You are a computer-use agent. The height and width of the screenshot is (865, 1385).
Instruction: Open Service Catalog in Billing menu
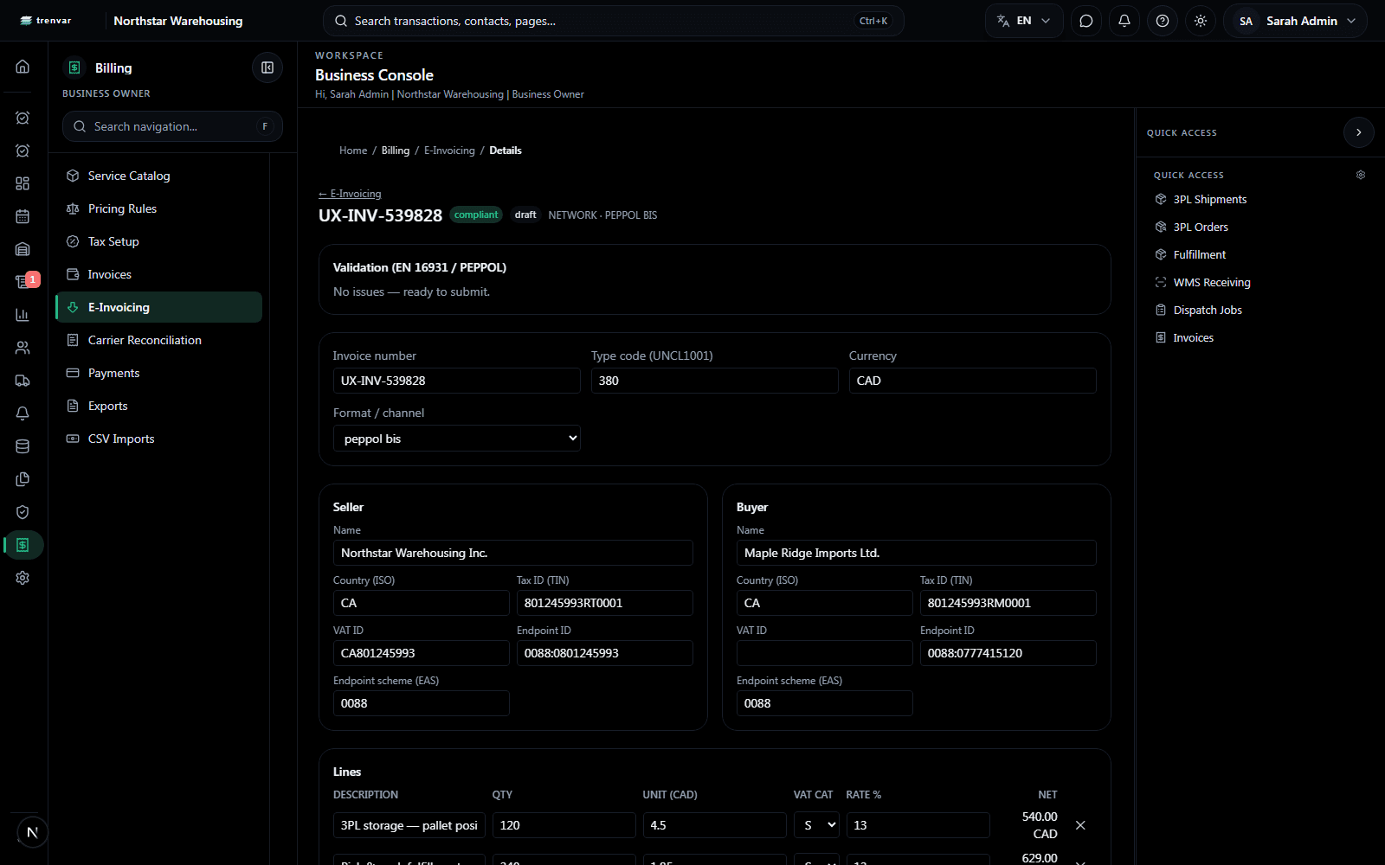tap(158, 176)
